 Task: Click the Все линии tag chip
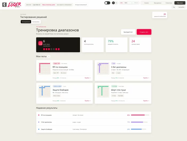[x=64, y=73]
